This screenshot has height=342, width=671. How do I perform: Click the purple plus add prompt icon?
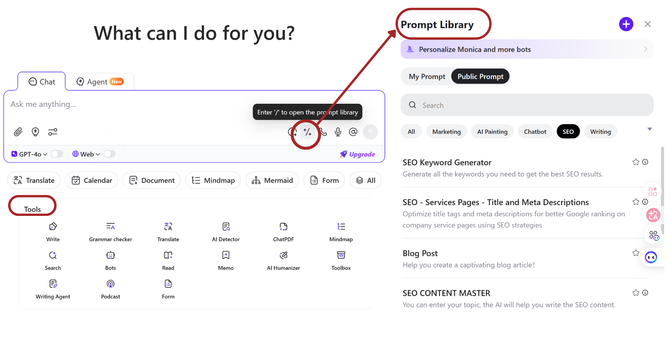pos(626,24)
